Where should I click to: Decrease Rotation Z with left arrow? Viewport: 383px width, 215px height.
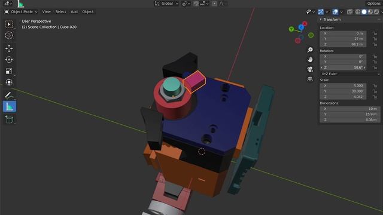pos(321,67)
